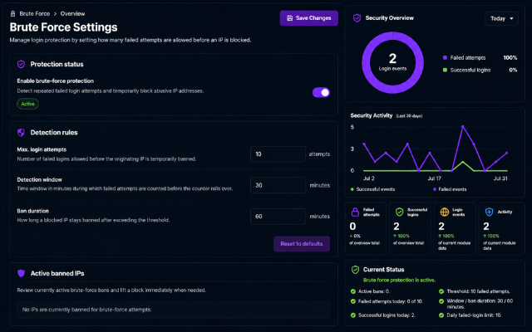Click the check icon next to Failed attempts today
The height and width of the screenshot is (332, 532).
(352, 301)
